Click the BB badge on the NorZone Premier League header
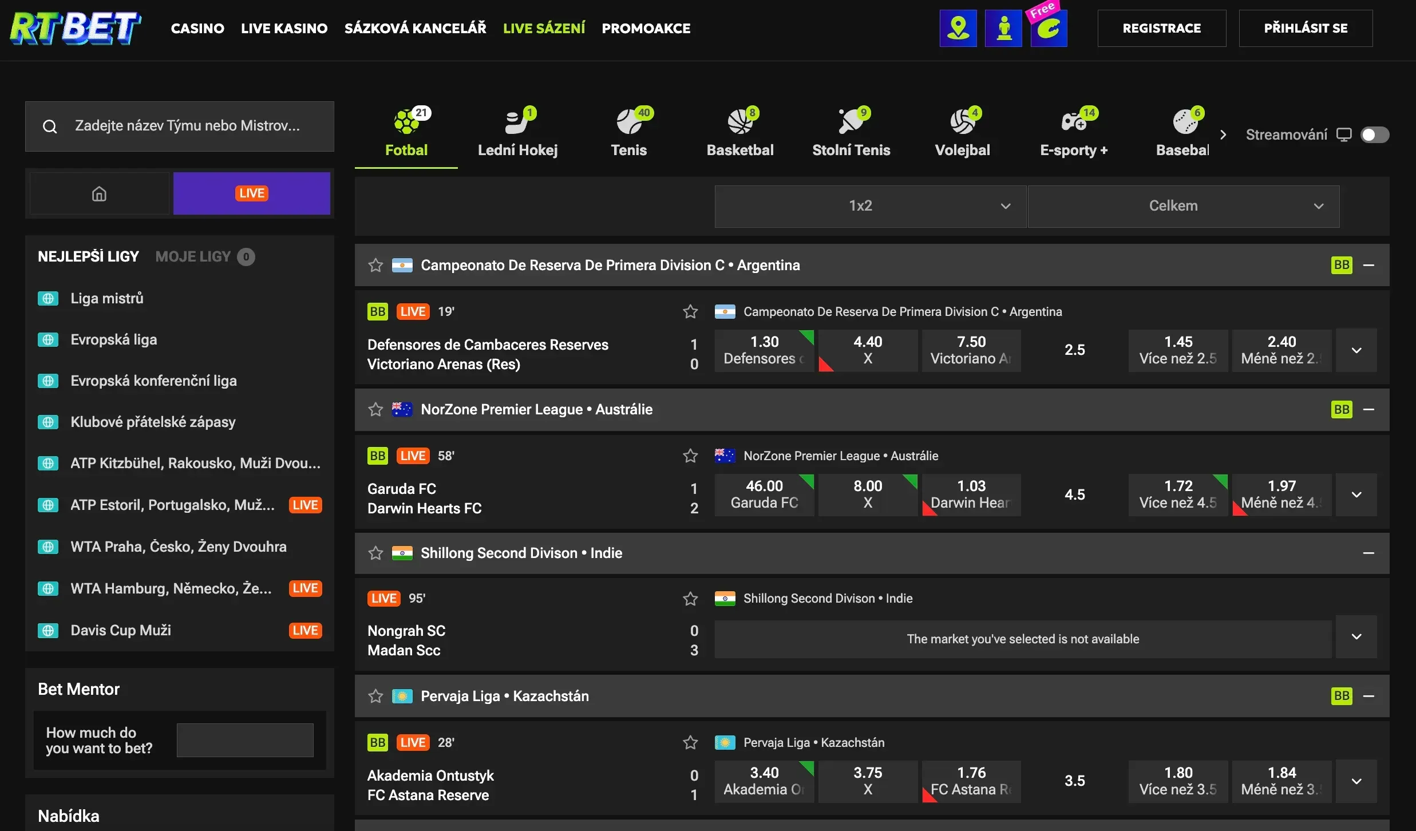Image resolution: width=1416 pixels, height=831 pixels. (1342, 409)
